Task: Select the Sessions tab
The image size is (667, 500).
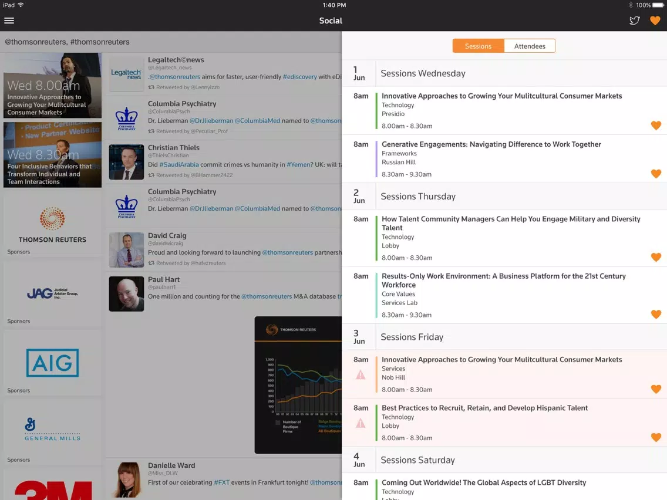Action: (x=478, y=46)
